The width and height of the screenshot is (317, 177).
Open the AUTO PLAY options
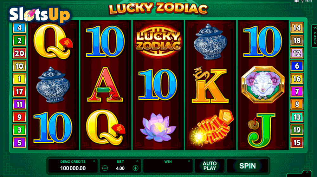pyautogui.click(x=210, y=166)
